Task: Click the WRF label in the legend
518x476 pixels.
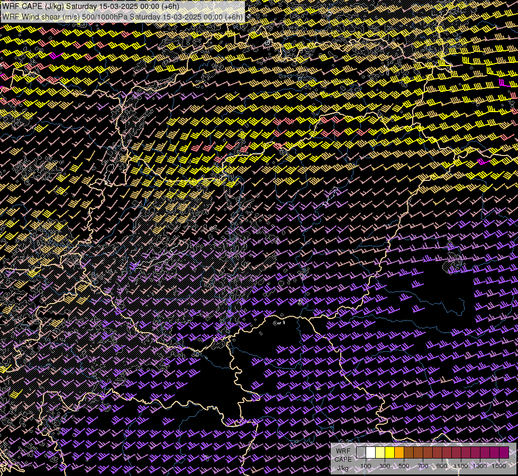Action: [x=343, y=451]
